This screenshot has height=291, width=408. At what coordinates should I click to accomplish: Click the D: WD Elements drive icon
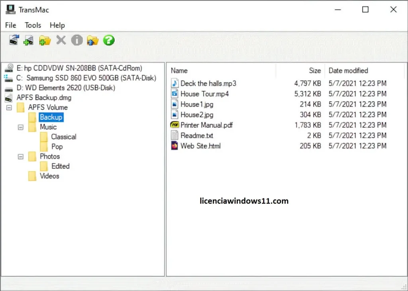point(9,89)
